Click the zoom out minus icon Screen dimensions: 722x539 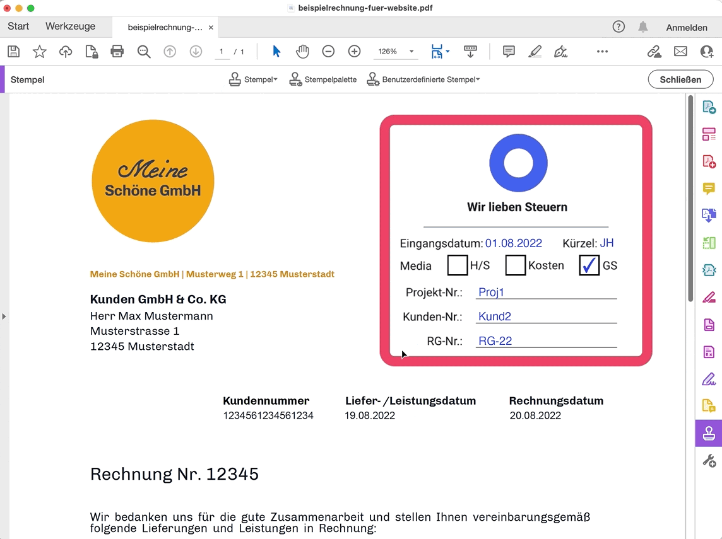click(328, 52)
